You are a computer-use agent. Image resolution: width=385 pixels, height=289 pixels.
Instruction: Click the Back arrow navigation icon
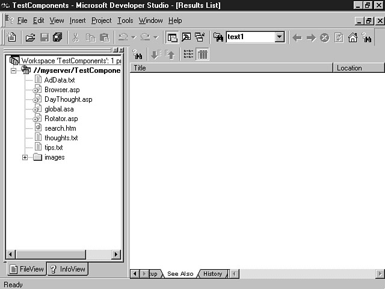(297, 37)
